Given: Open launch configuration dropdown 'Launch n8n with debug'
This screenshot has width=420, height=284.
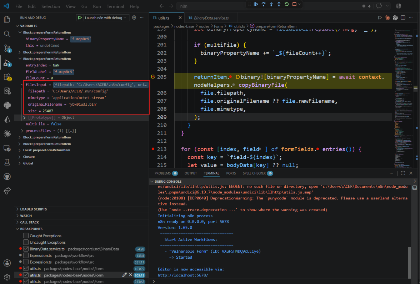Looking at the screenshot, I should [x=105, y=18].
